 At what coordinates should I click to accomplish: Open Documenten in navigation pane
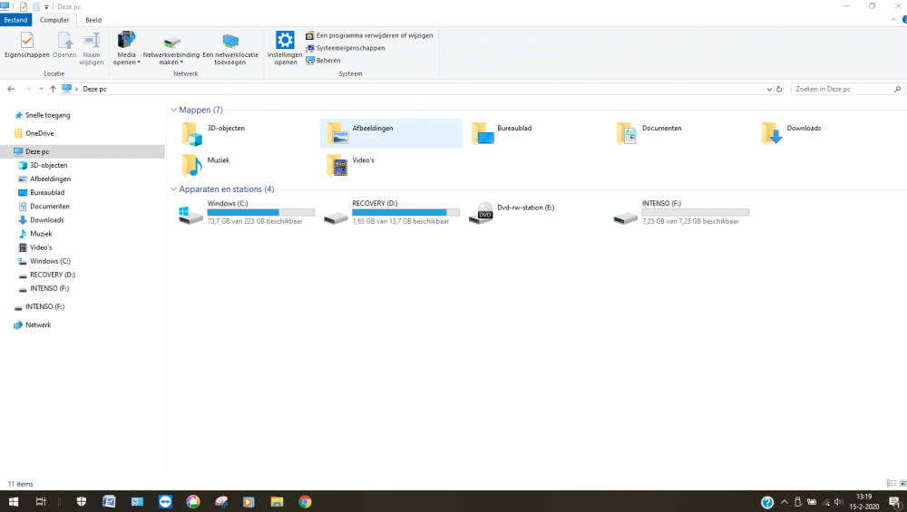coord(50,207)
